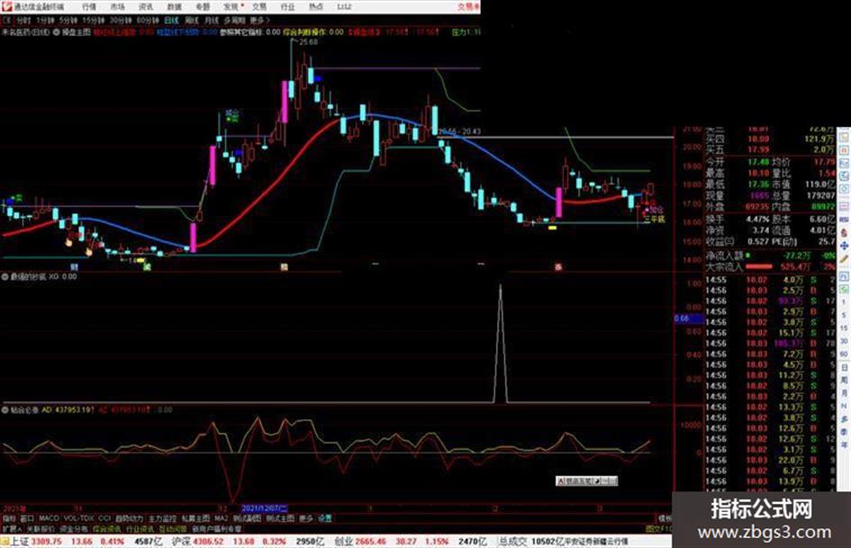Click the round icon before 操盘主图
Screen dimensions: 851x548
point(57,32)
